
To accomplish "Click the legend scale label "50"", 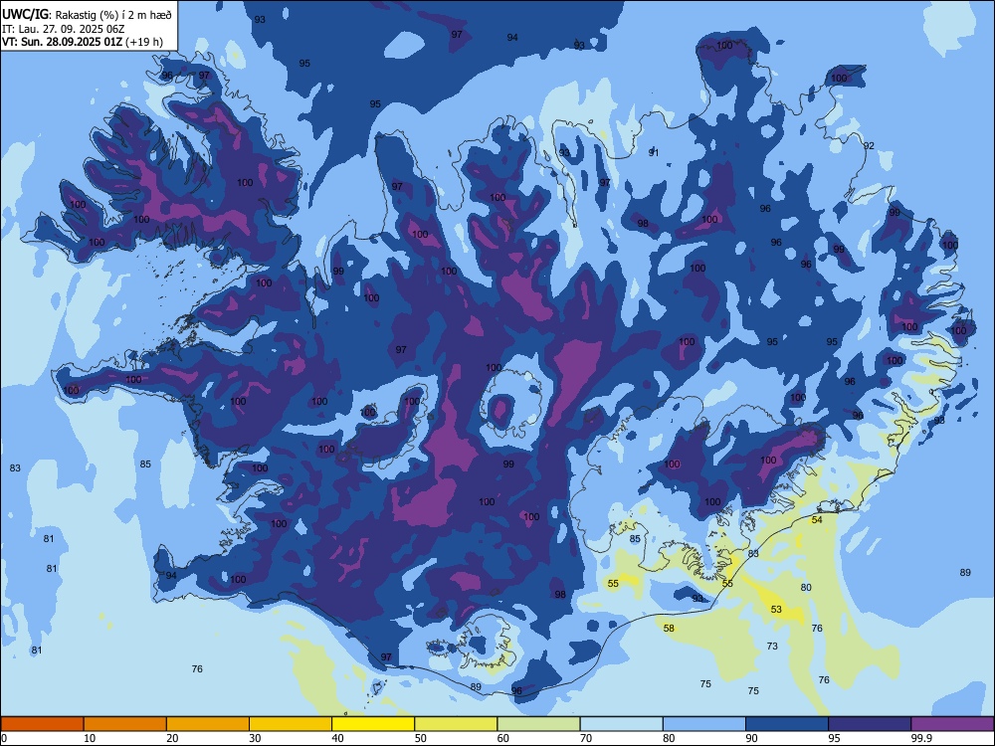I will (x=420, y=738).
